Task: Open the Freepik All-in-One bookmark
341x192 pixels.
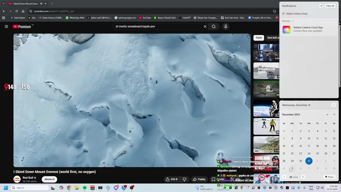Action: (260, 18)
